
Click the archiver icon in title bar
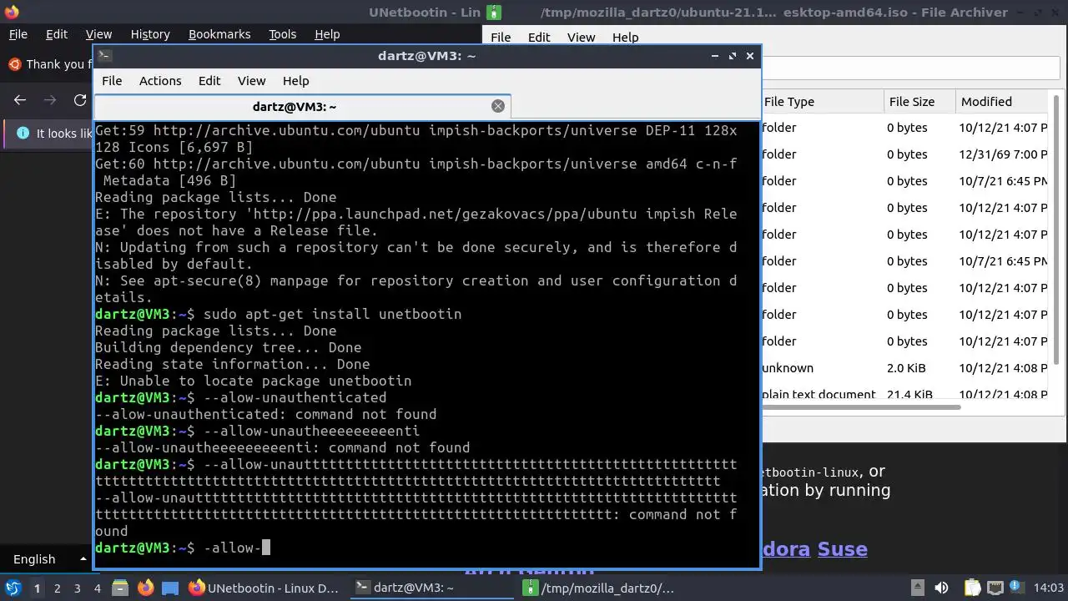pos(495,13)
